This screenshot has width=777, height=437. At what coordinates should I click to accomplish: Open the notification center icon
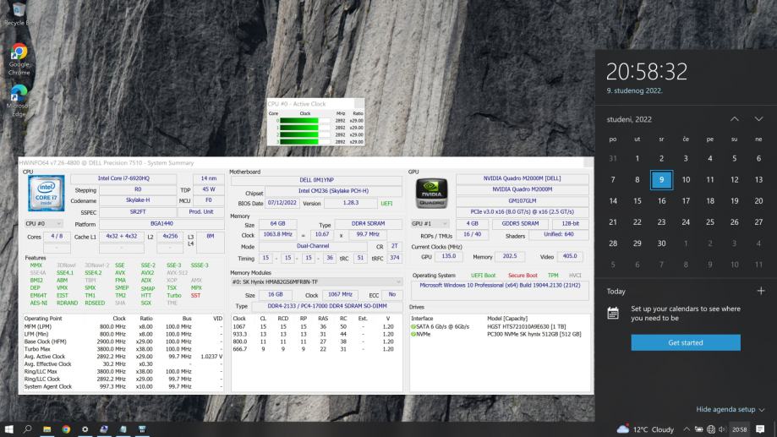coord(760,429)
